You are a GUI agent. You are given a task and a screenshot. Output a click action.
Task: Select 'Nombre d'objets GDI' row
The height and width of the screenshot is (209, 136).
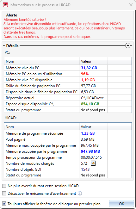(x=68, y=169)
